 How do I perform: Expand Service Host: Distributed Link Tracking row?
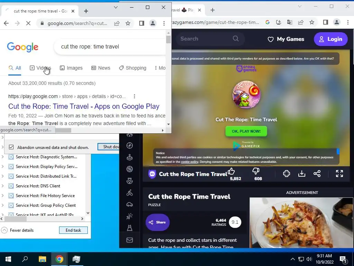click(2, 176)
